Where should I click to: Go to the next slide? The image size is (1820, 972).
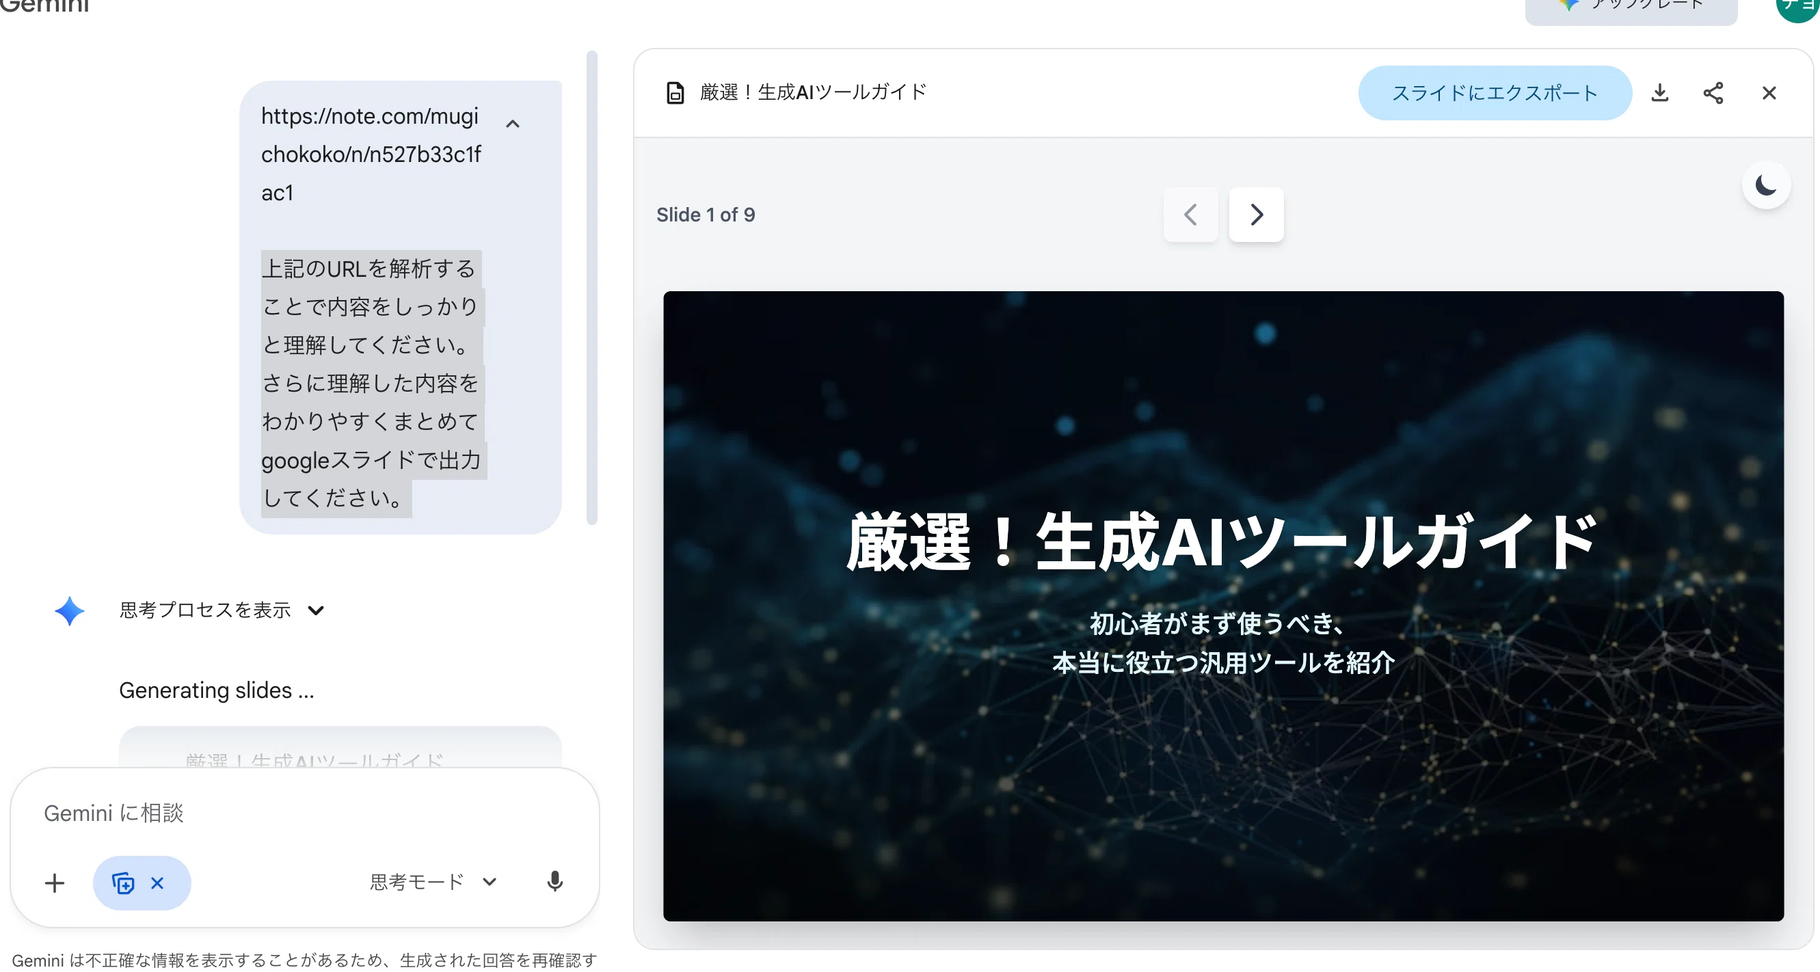pos(1255,214)
